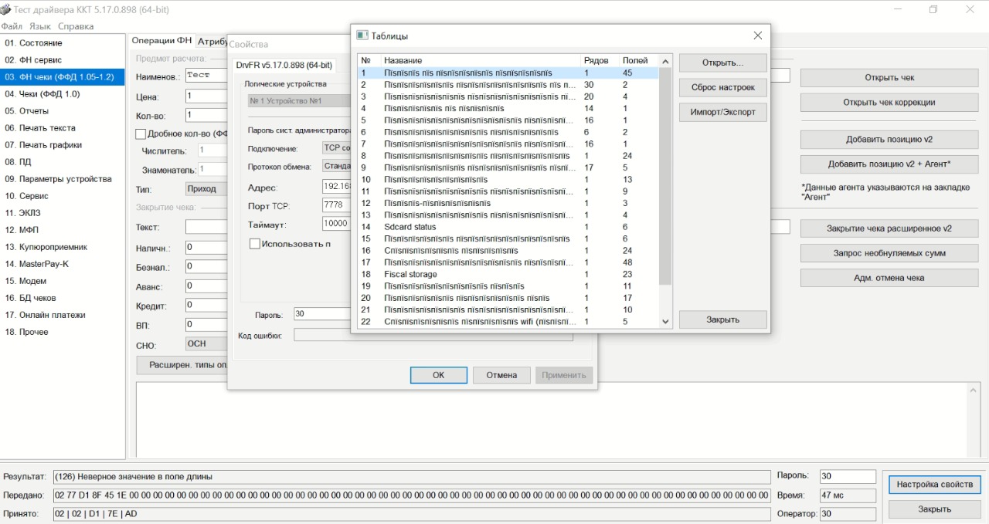The height and width of the screenshot is (524, 989).
Task: Open the Файл menu
Action: 12,26
